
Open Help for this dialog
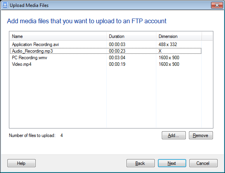21,163
